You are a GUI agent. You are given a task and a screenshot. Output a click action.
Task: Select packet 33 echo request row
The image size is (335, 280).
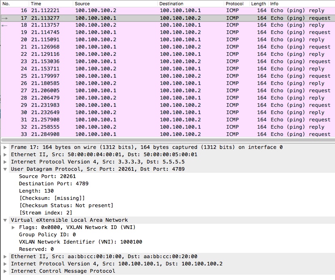pos(162,134)
